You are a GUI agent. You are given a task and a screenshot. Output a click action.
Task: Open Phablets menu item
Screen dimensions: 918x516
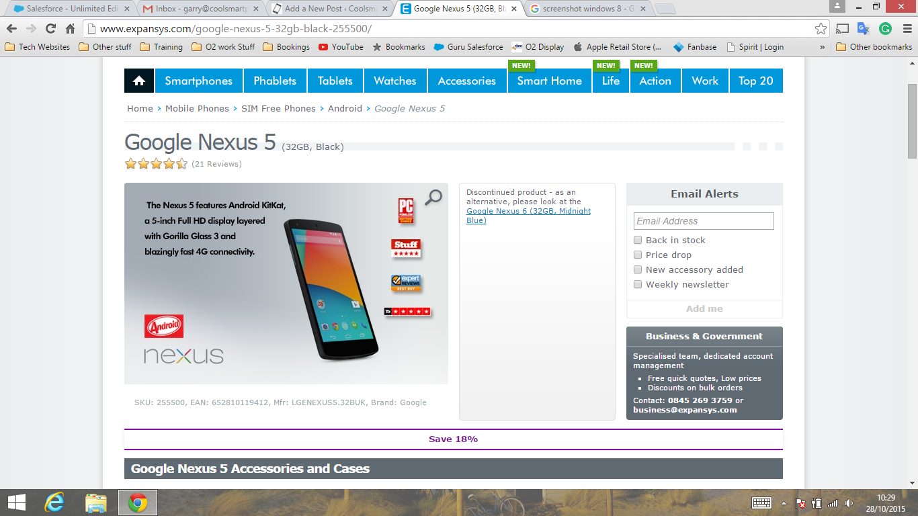275,81
